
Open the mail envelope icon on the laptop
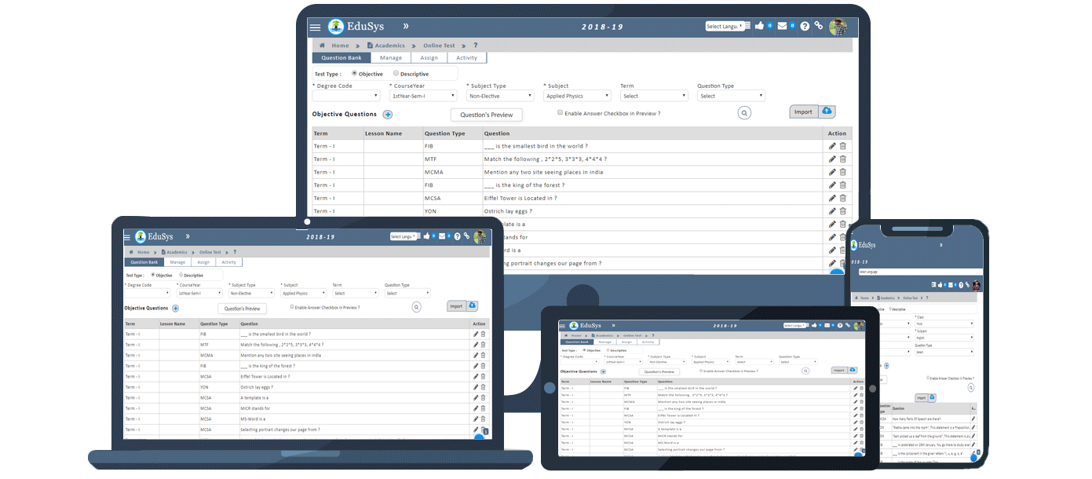coord(442,236)
